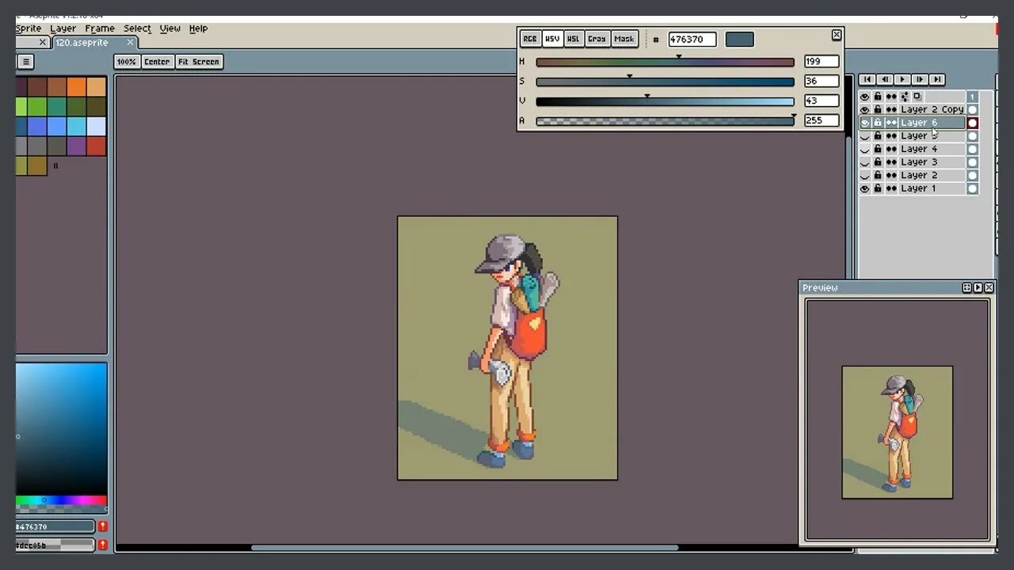Select Layer 1 in timeline
The height and width of the screenshot is (570, 1014).
(932, 188)
